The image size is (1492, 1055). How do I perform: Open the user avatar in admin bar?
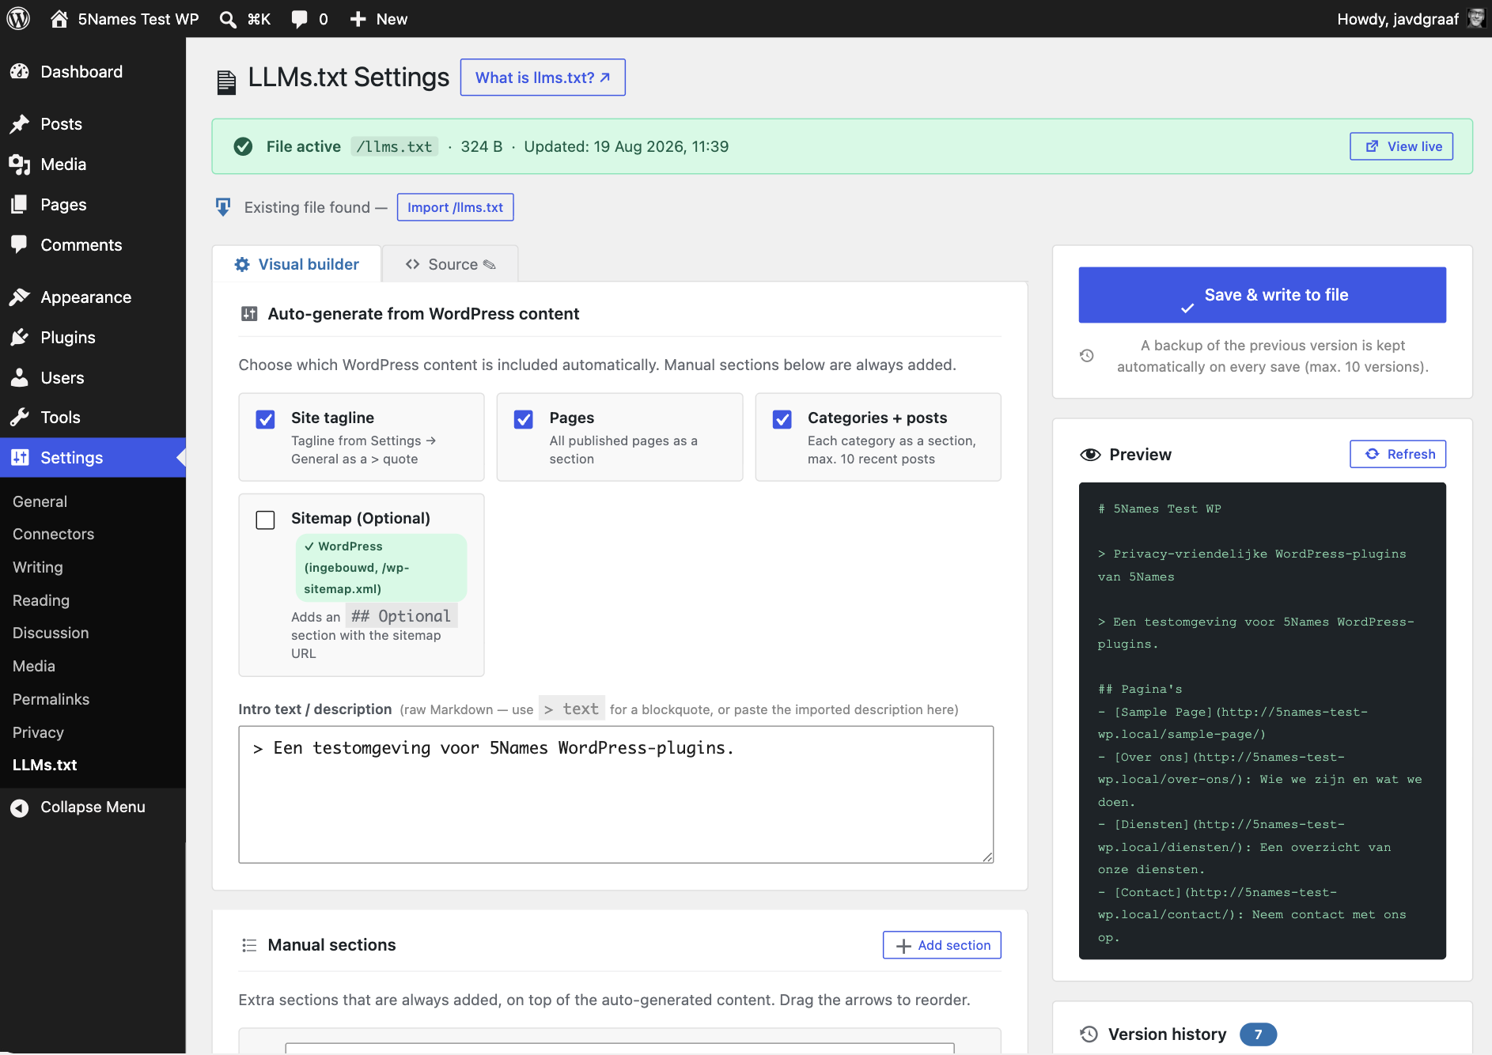[1476, 18]
